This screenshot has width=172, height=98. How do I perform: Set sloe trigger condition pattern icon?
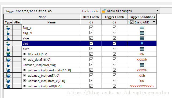click(142, 38)
